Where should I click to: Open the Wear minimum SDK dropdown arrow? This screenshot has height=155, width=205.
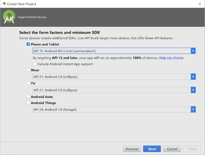point(193,77)
